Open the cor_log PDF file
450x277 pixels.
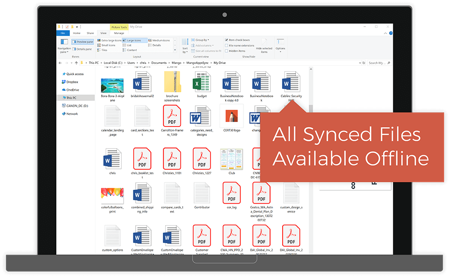tap(231, 194)
